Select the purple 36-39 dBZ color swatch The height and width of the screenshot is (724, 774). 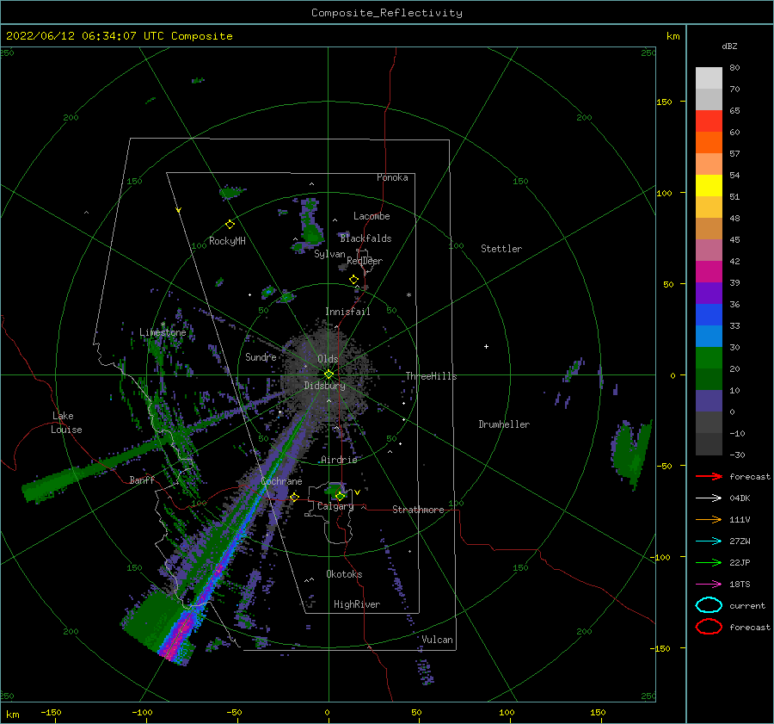(x=709, y=293)
